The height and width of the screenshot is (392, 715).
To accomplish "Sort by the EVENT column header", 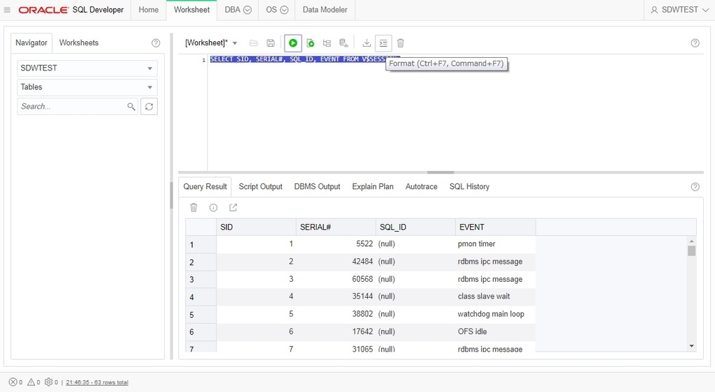I will (495, 227).
